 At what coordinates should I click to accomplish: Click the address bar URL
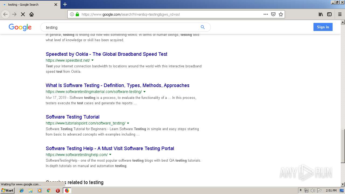(130, 14)
